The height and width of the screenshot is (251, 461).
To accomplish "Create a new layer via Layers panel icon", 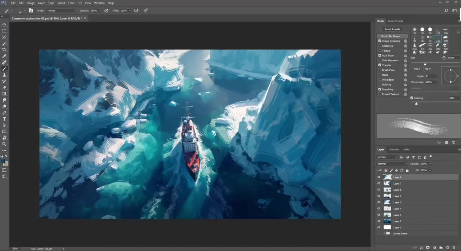I will [x=447, y=248].
